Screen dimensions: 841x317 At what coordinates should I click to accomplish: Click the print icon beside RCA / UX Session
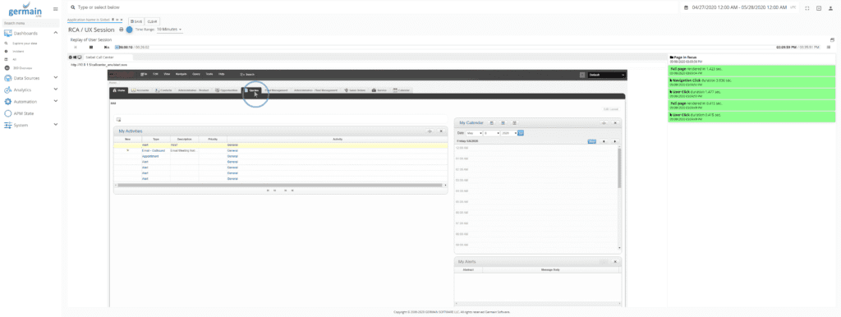[x=122, y=30]
